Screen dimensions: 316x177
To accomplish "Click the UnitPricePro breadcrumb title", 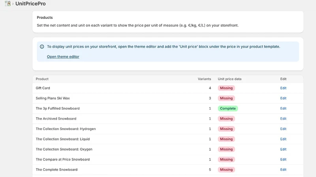I will click(30, 4).
